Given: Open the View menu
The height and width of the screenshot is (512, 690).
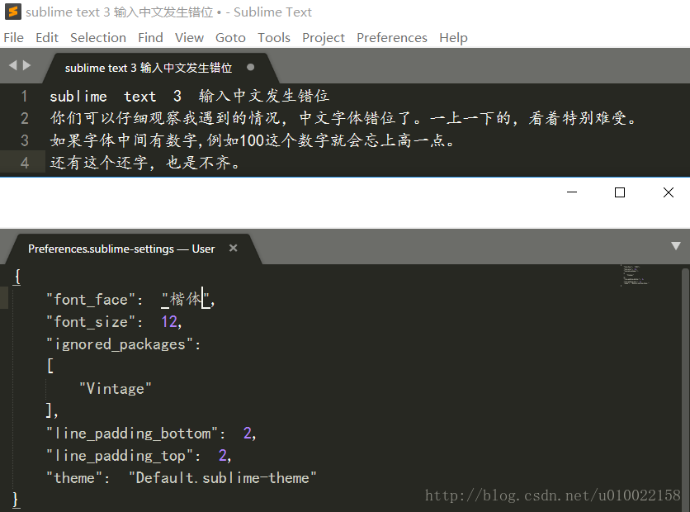Looking at the screenshot, I should point(189,38).
